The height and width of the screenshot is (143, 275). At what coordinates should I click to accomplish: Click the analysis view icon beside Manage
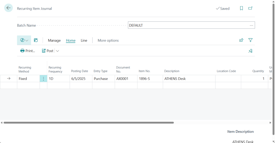click(36, 40)
